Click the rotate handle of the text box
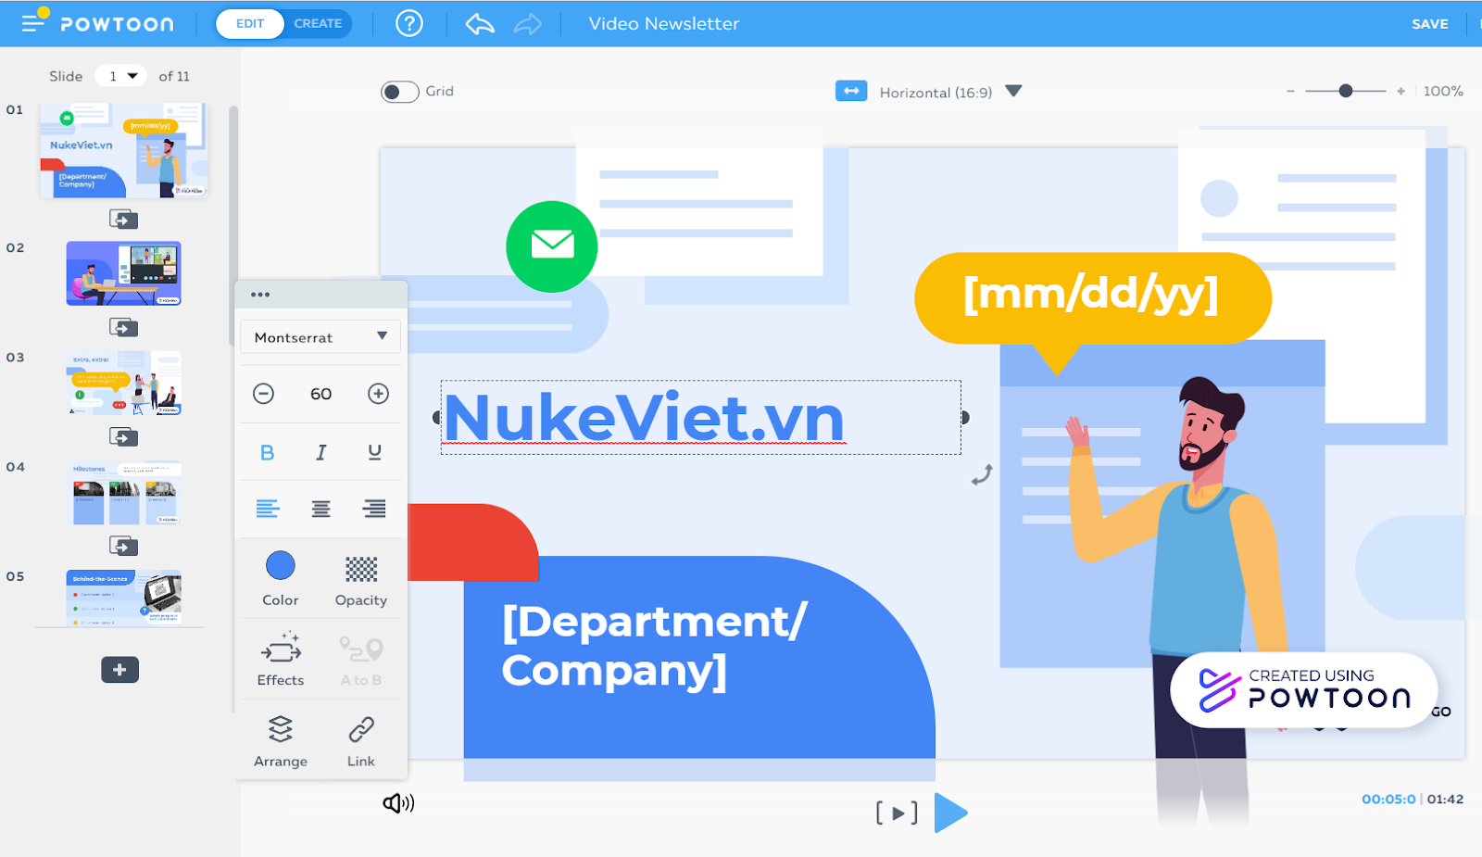 (982, 474)
